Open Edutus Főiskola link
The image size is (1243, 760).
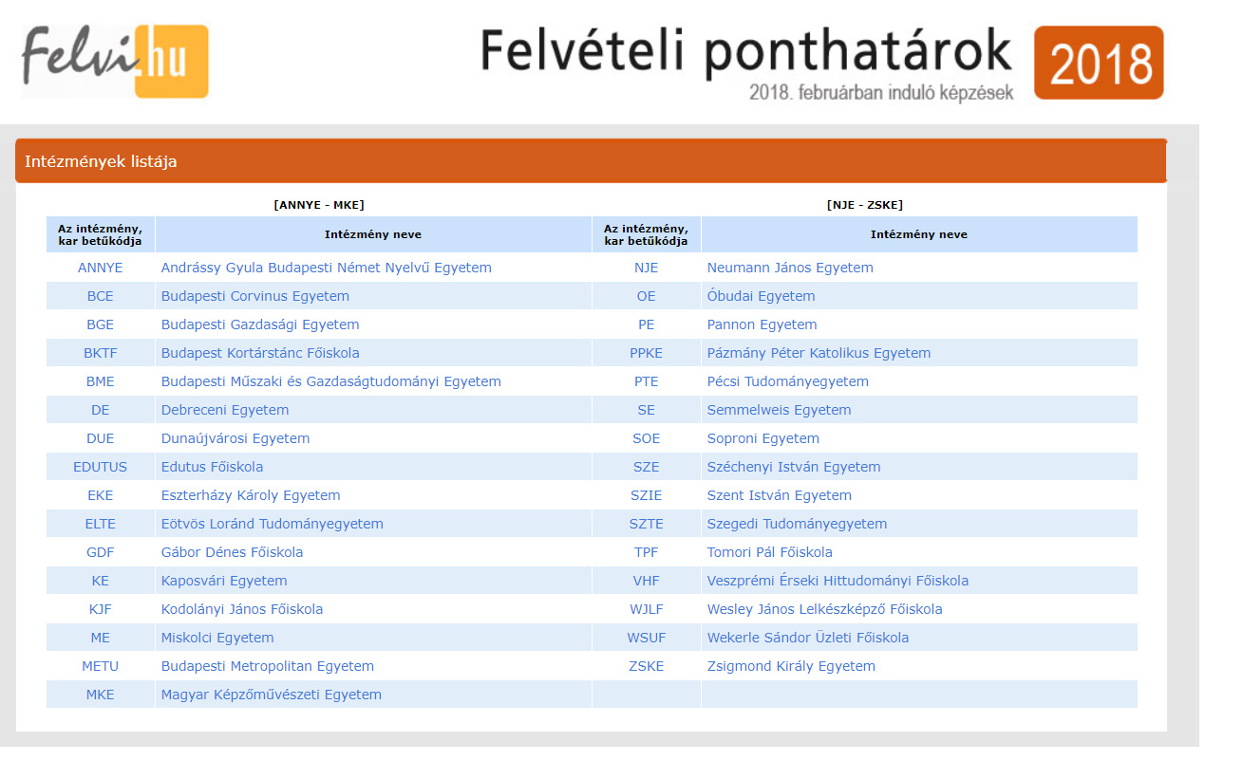(x=213, y=467)
